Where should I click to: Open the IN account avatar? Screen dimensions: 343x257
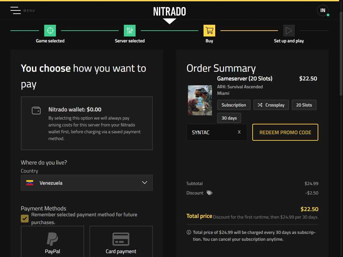point(323,10)
